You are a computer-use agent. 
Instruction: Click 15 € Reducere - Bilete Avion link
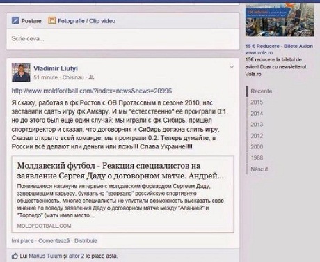coord(279,46)
